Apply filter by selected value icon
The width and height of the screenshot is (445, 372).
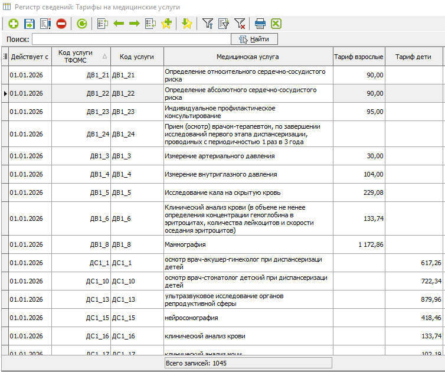click(x=224, y=24)
